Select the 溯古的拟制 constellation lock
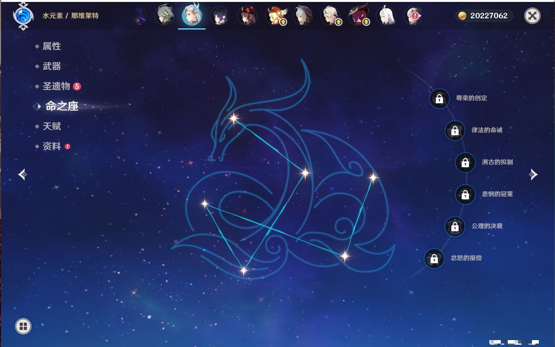The width and height of the screenshot is (555, 347). (x=465, y=162)
